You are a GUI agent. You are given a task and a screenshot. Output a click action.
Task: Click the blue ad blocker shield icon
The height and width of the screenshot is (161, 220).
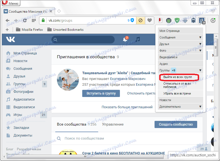coord(132,20)
